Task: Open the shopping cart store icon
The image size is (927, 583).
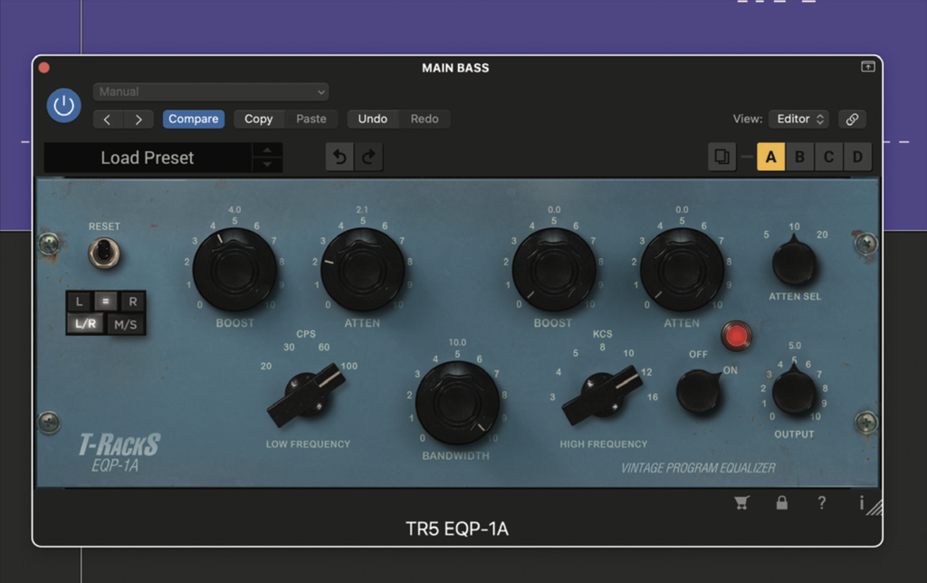Action: [x=742, y=502]
